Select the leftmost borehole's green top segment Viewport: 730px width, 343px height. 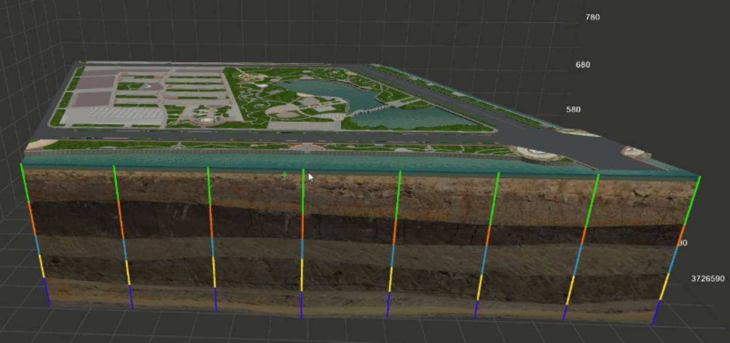pyautogui.click(x=24, y=182)
